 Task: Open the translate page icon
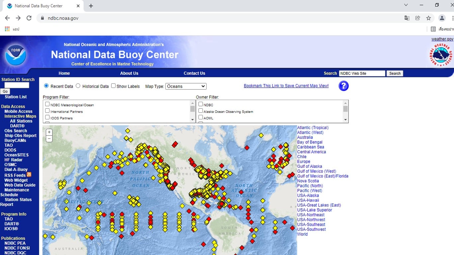click(407, 18)
